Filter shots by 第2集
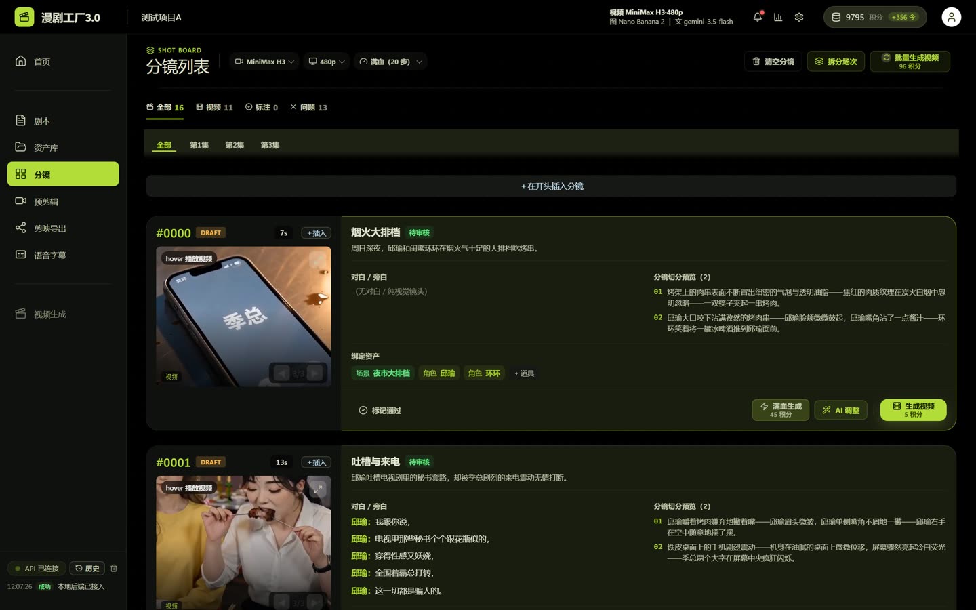976x610 pixels. (x=235, y=145)
